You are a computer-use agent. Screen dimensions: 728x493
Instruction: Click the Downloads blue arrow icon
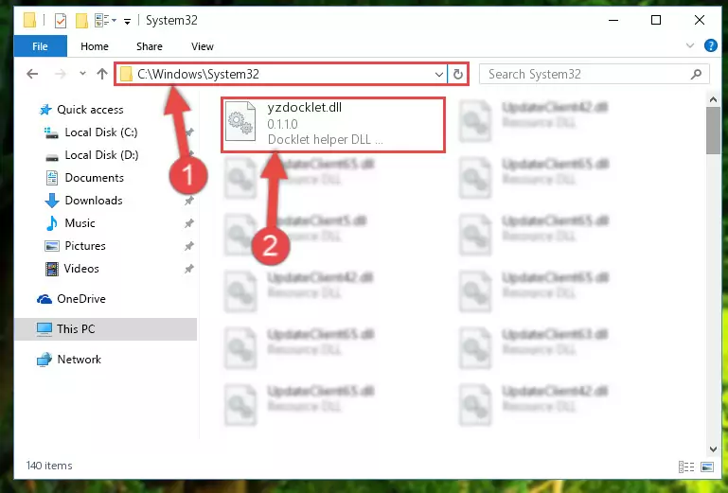pos(52,201)
